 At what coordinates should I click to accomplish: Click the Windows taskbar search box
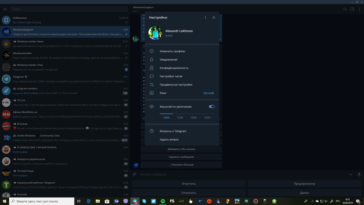point(42,201)
